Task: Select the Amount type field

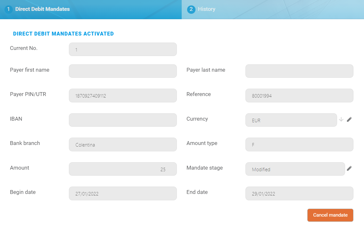Action: [x=299, y=145]
